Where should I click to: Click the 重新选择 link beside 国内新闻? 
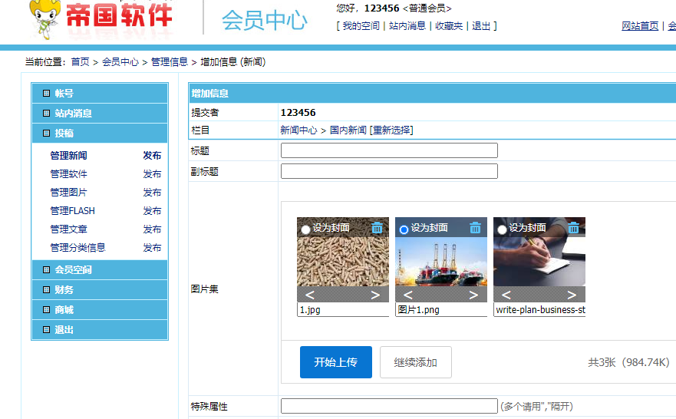click(x=391, y=130)
